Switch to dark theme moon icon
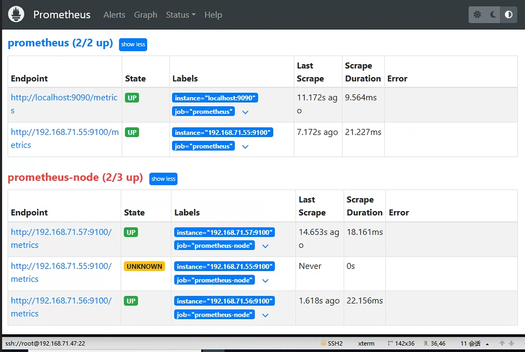 click(493, 15)
